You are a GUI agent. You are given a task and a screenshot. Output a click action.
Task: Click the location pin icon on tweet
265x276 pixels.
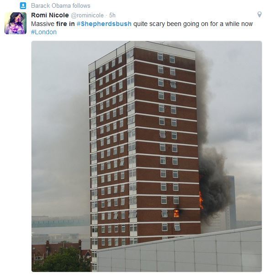click(259, 15)
